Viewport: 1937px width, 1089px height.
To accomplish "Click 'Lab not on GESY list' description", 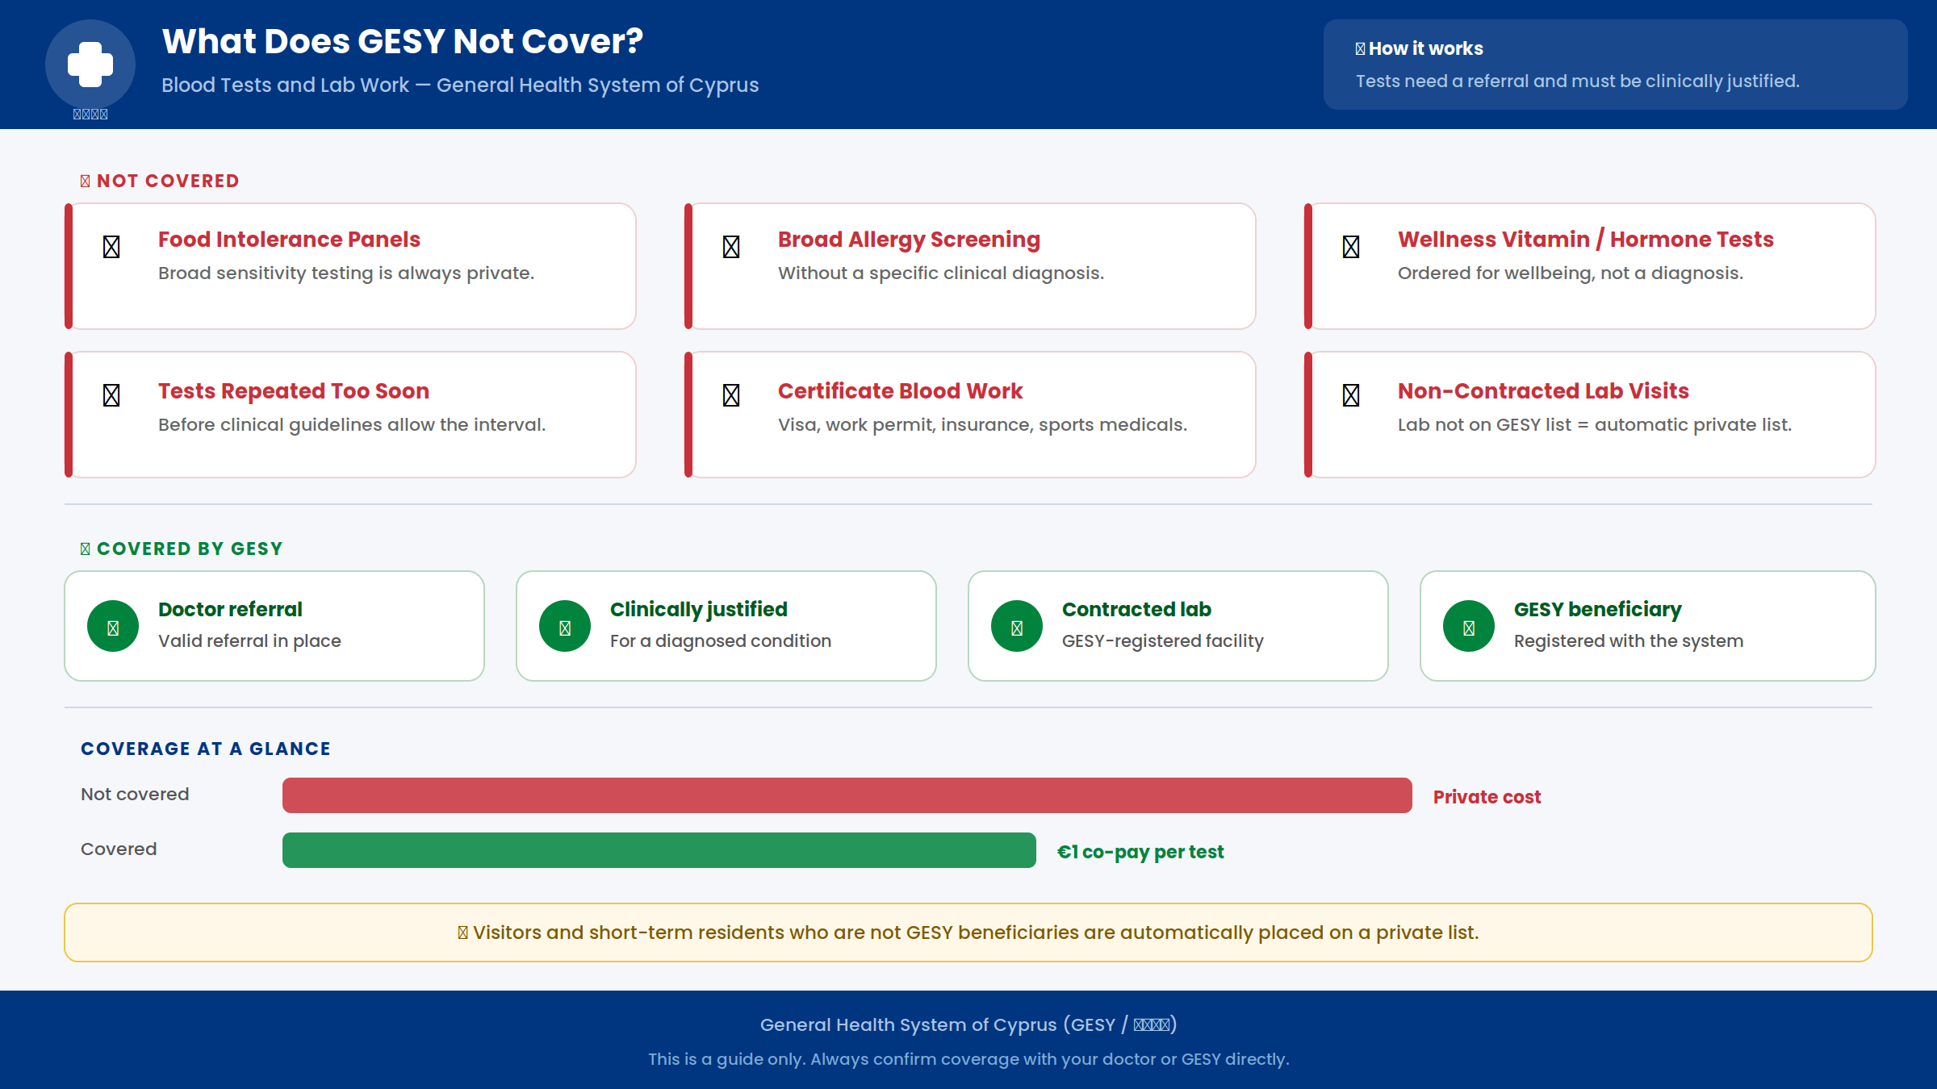I will click(x=1595, y=425).
